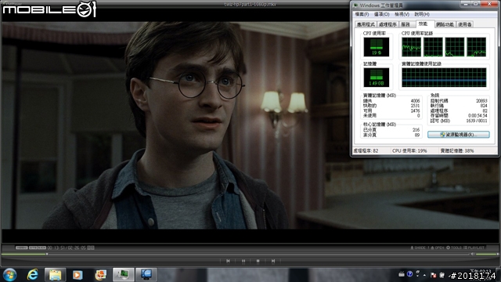
Task: Pause the video playback
Action: coord(243,261)
